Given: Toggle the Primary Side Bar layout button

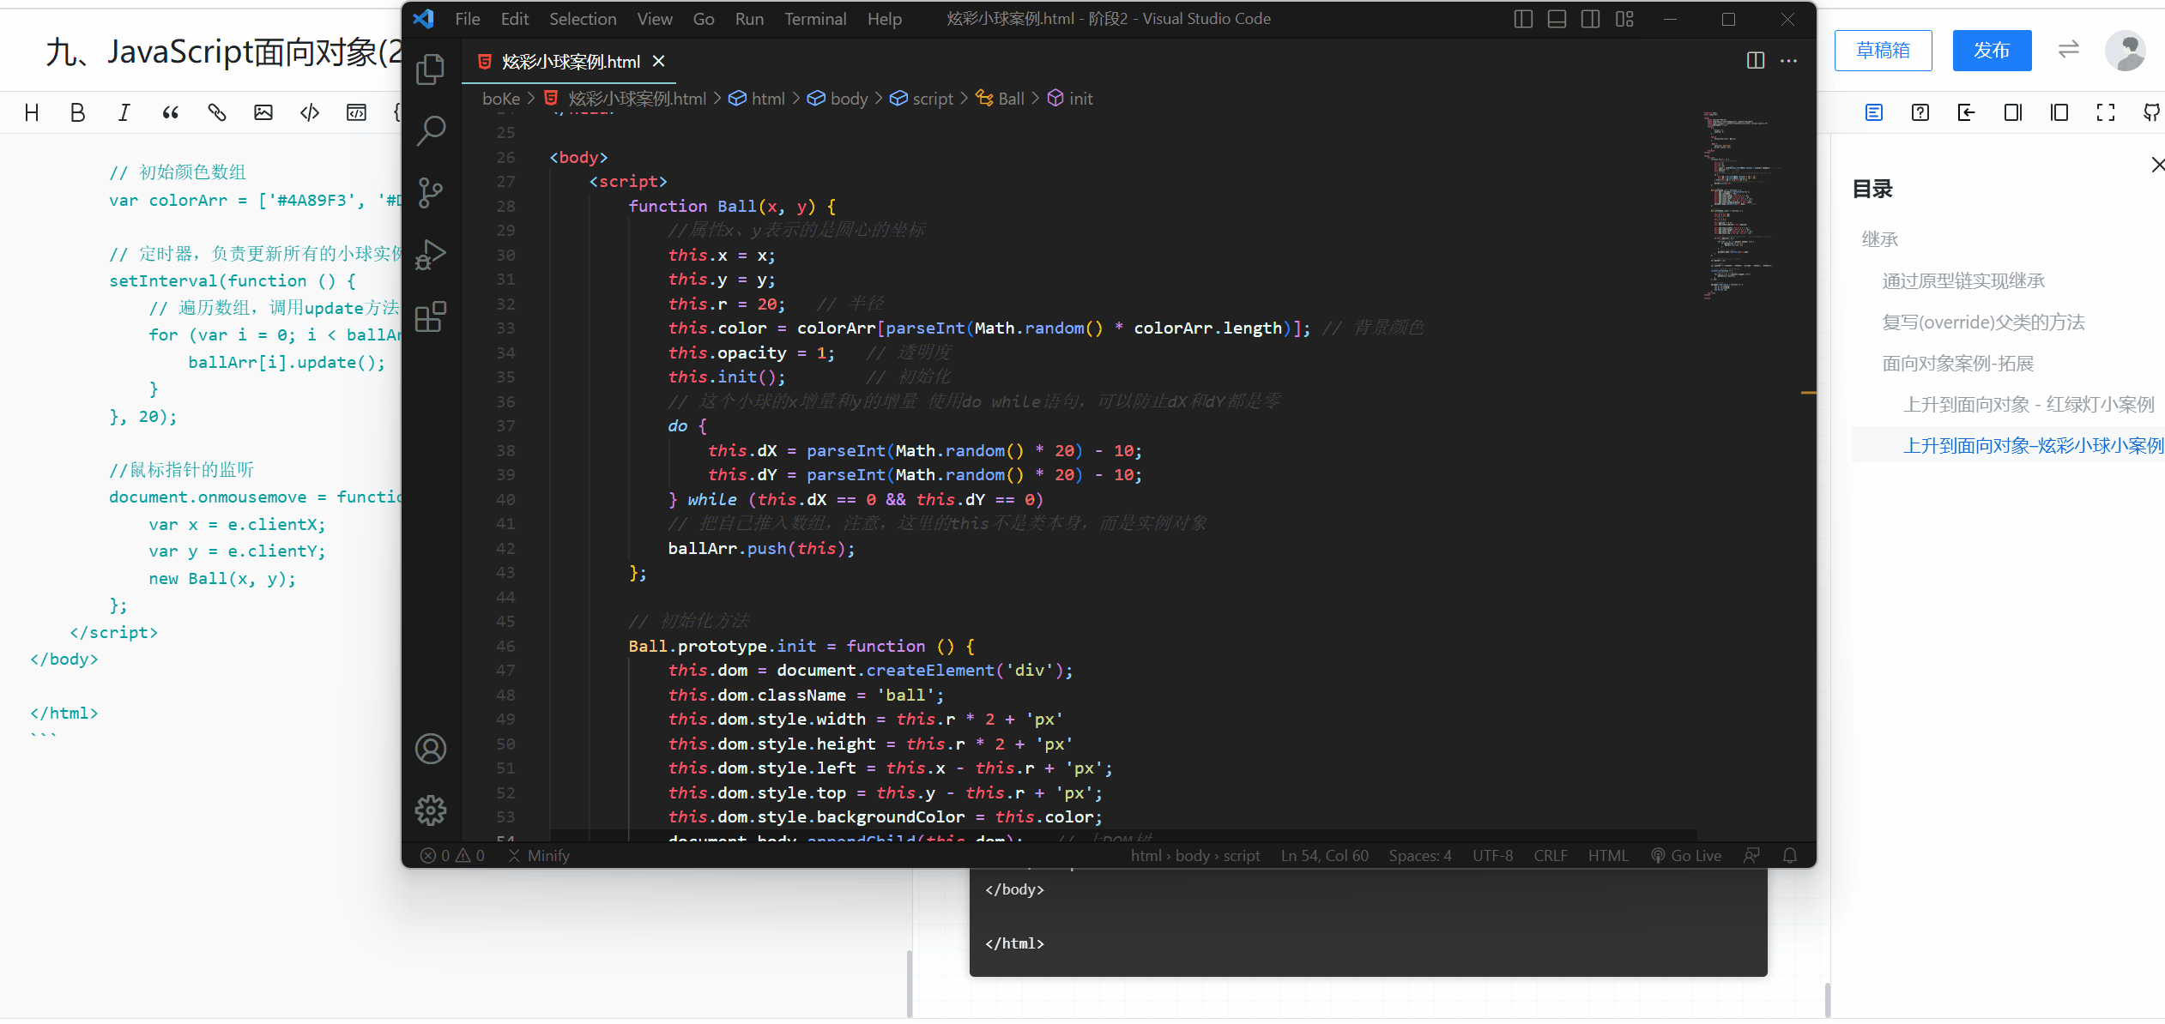Looking at the screenshot, I should click(x=1523, y=19).
